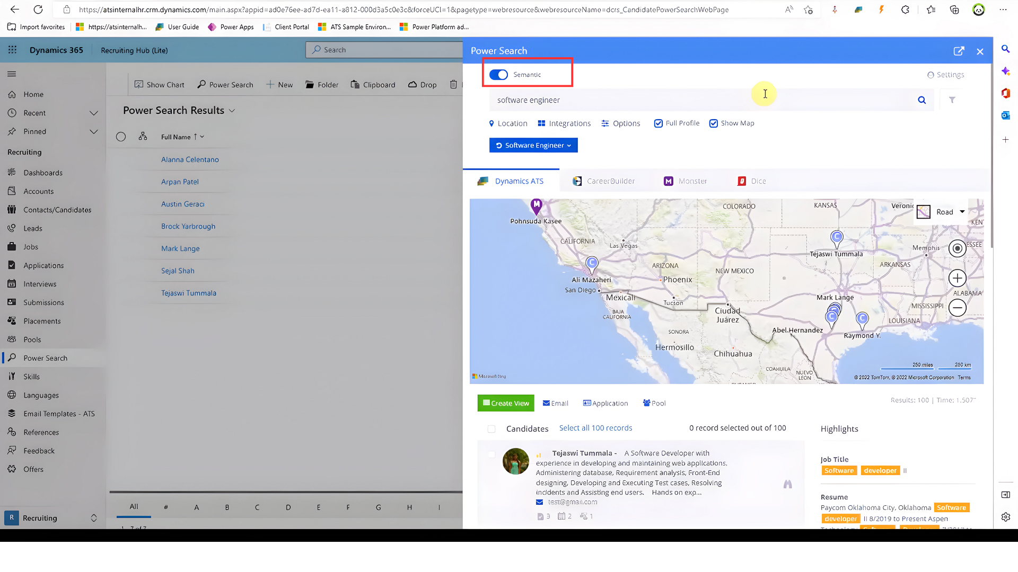Click the Tejaswi Tummala map pin
Viewport: 1018px width, 572px height.
point(837,238)
